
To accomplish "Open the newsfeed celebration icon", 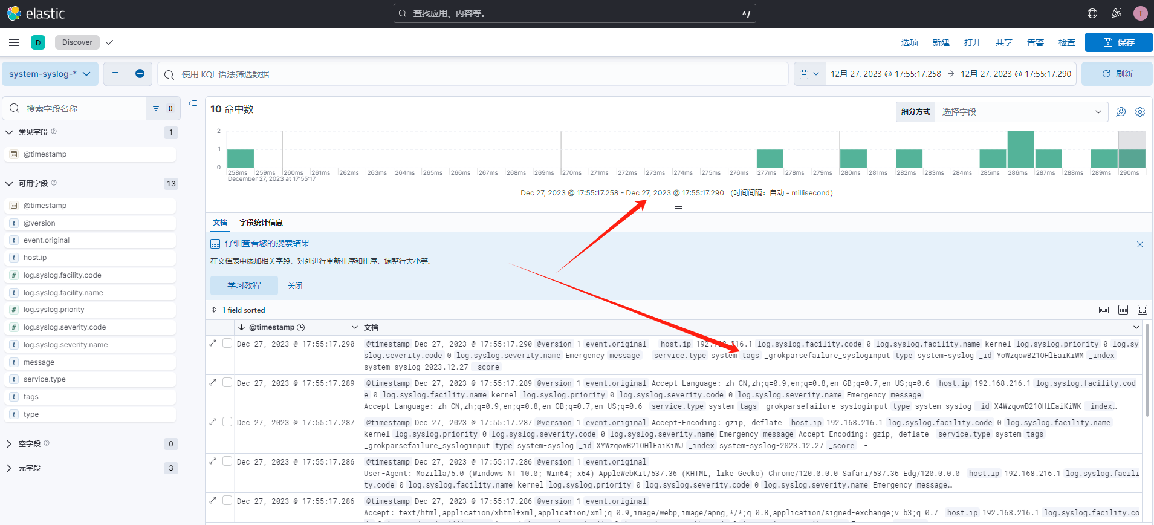I will 1117,13.
